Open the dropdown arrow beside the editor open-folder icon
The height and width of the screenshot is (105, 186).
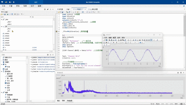(60, 12)
